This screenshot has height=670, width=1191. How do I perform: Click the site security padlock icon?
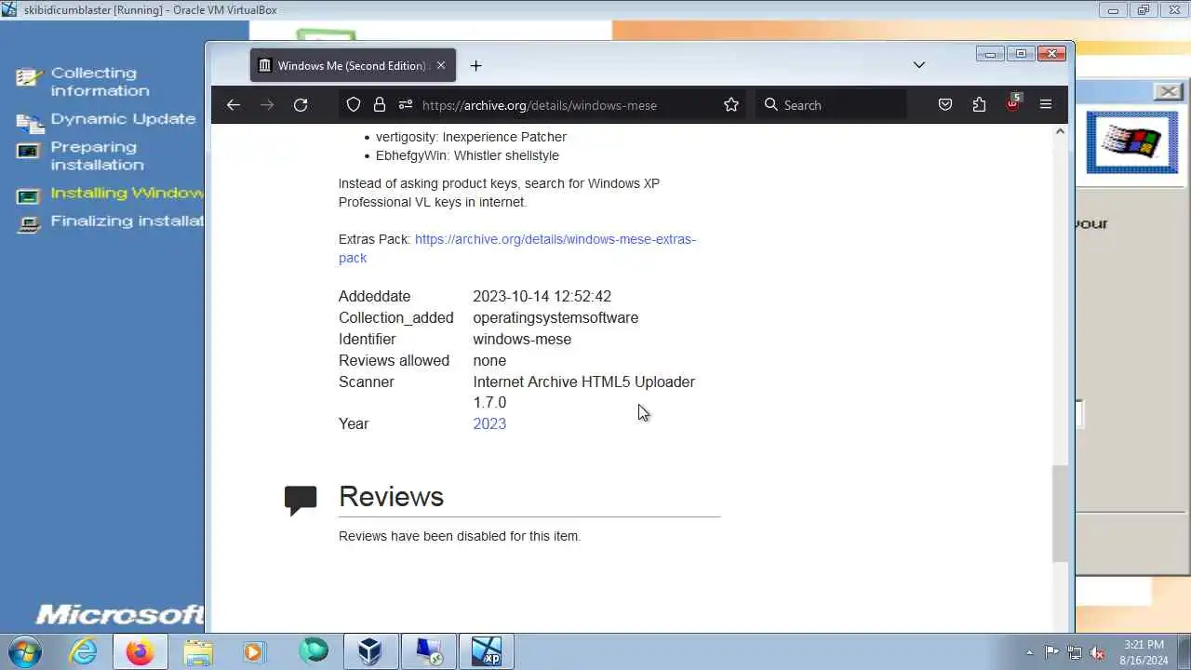click(380, 105)
